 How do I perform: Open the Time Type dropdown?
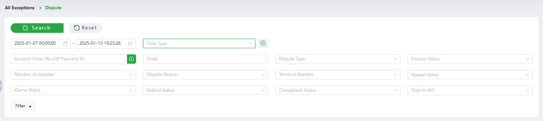click(199, 43)
